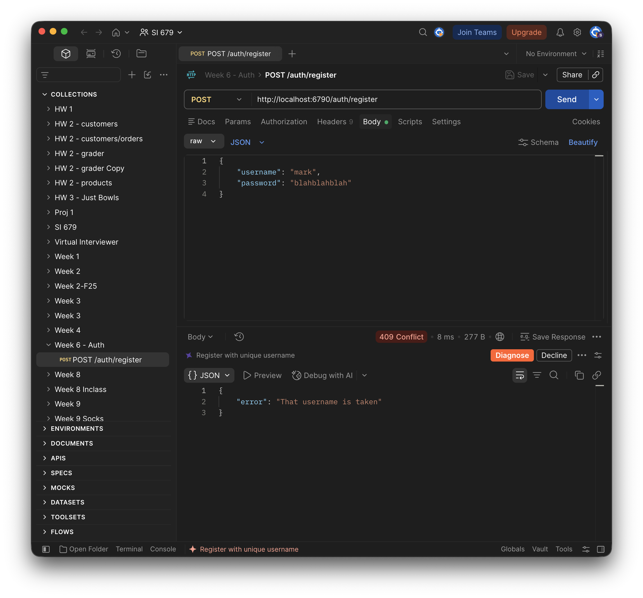The height and width of the screenshot is (598, 643).
Task: Click the import icon next to plus
Action: [x=147, y=75]
